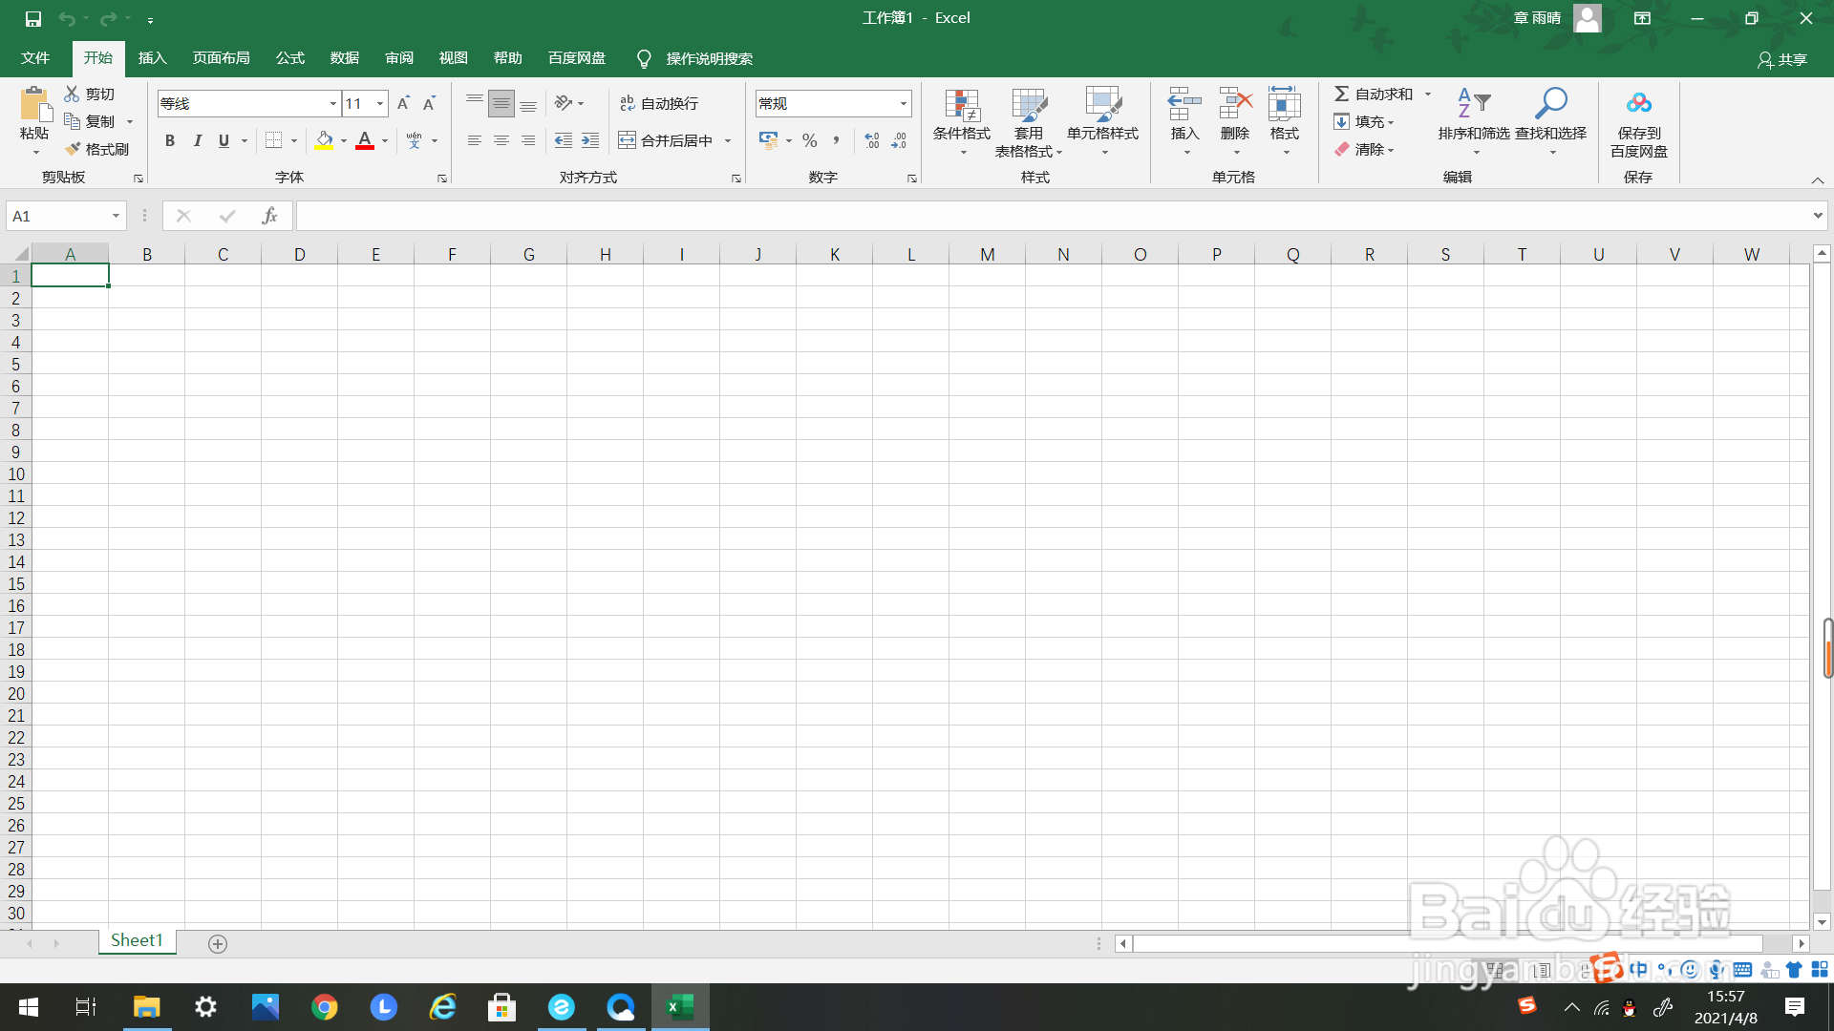The image size is (1834, 1031).
Task: Click the Format Painter brush icon
Action: coord(74,149)
